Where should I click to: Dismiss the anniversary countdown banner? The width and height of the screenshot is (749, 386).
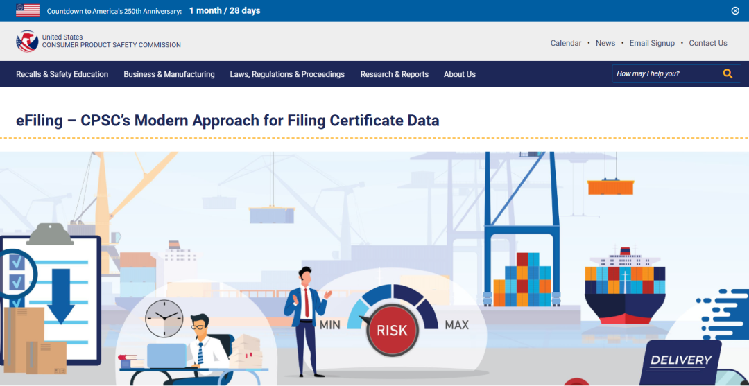pyautogui.click(x=735, y=10)
